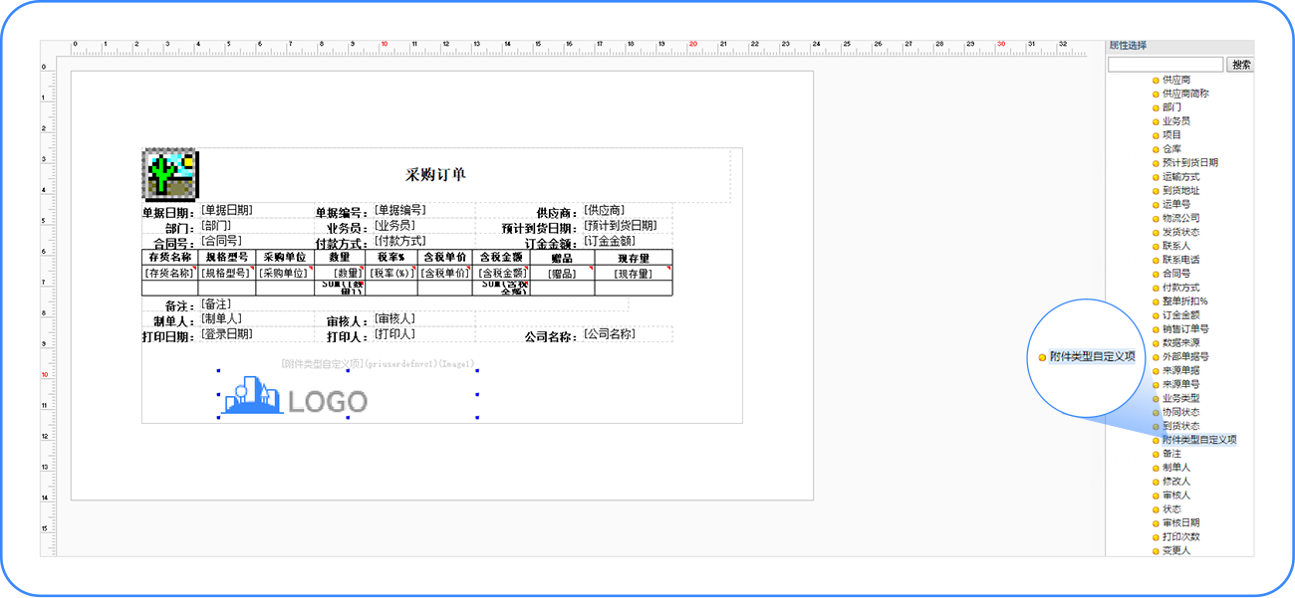
Task: Click the 搜索 search button
Action: pyautogui.click(x=1240, y=65)
